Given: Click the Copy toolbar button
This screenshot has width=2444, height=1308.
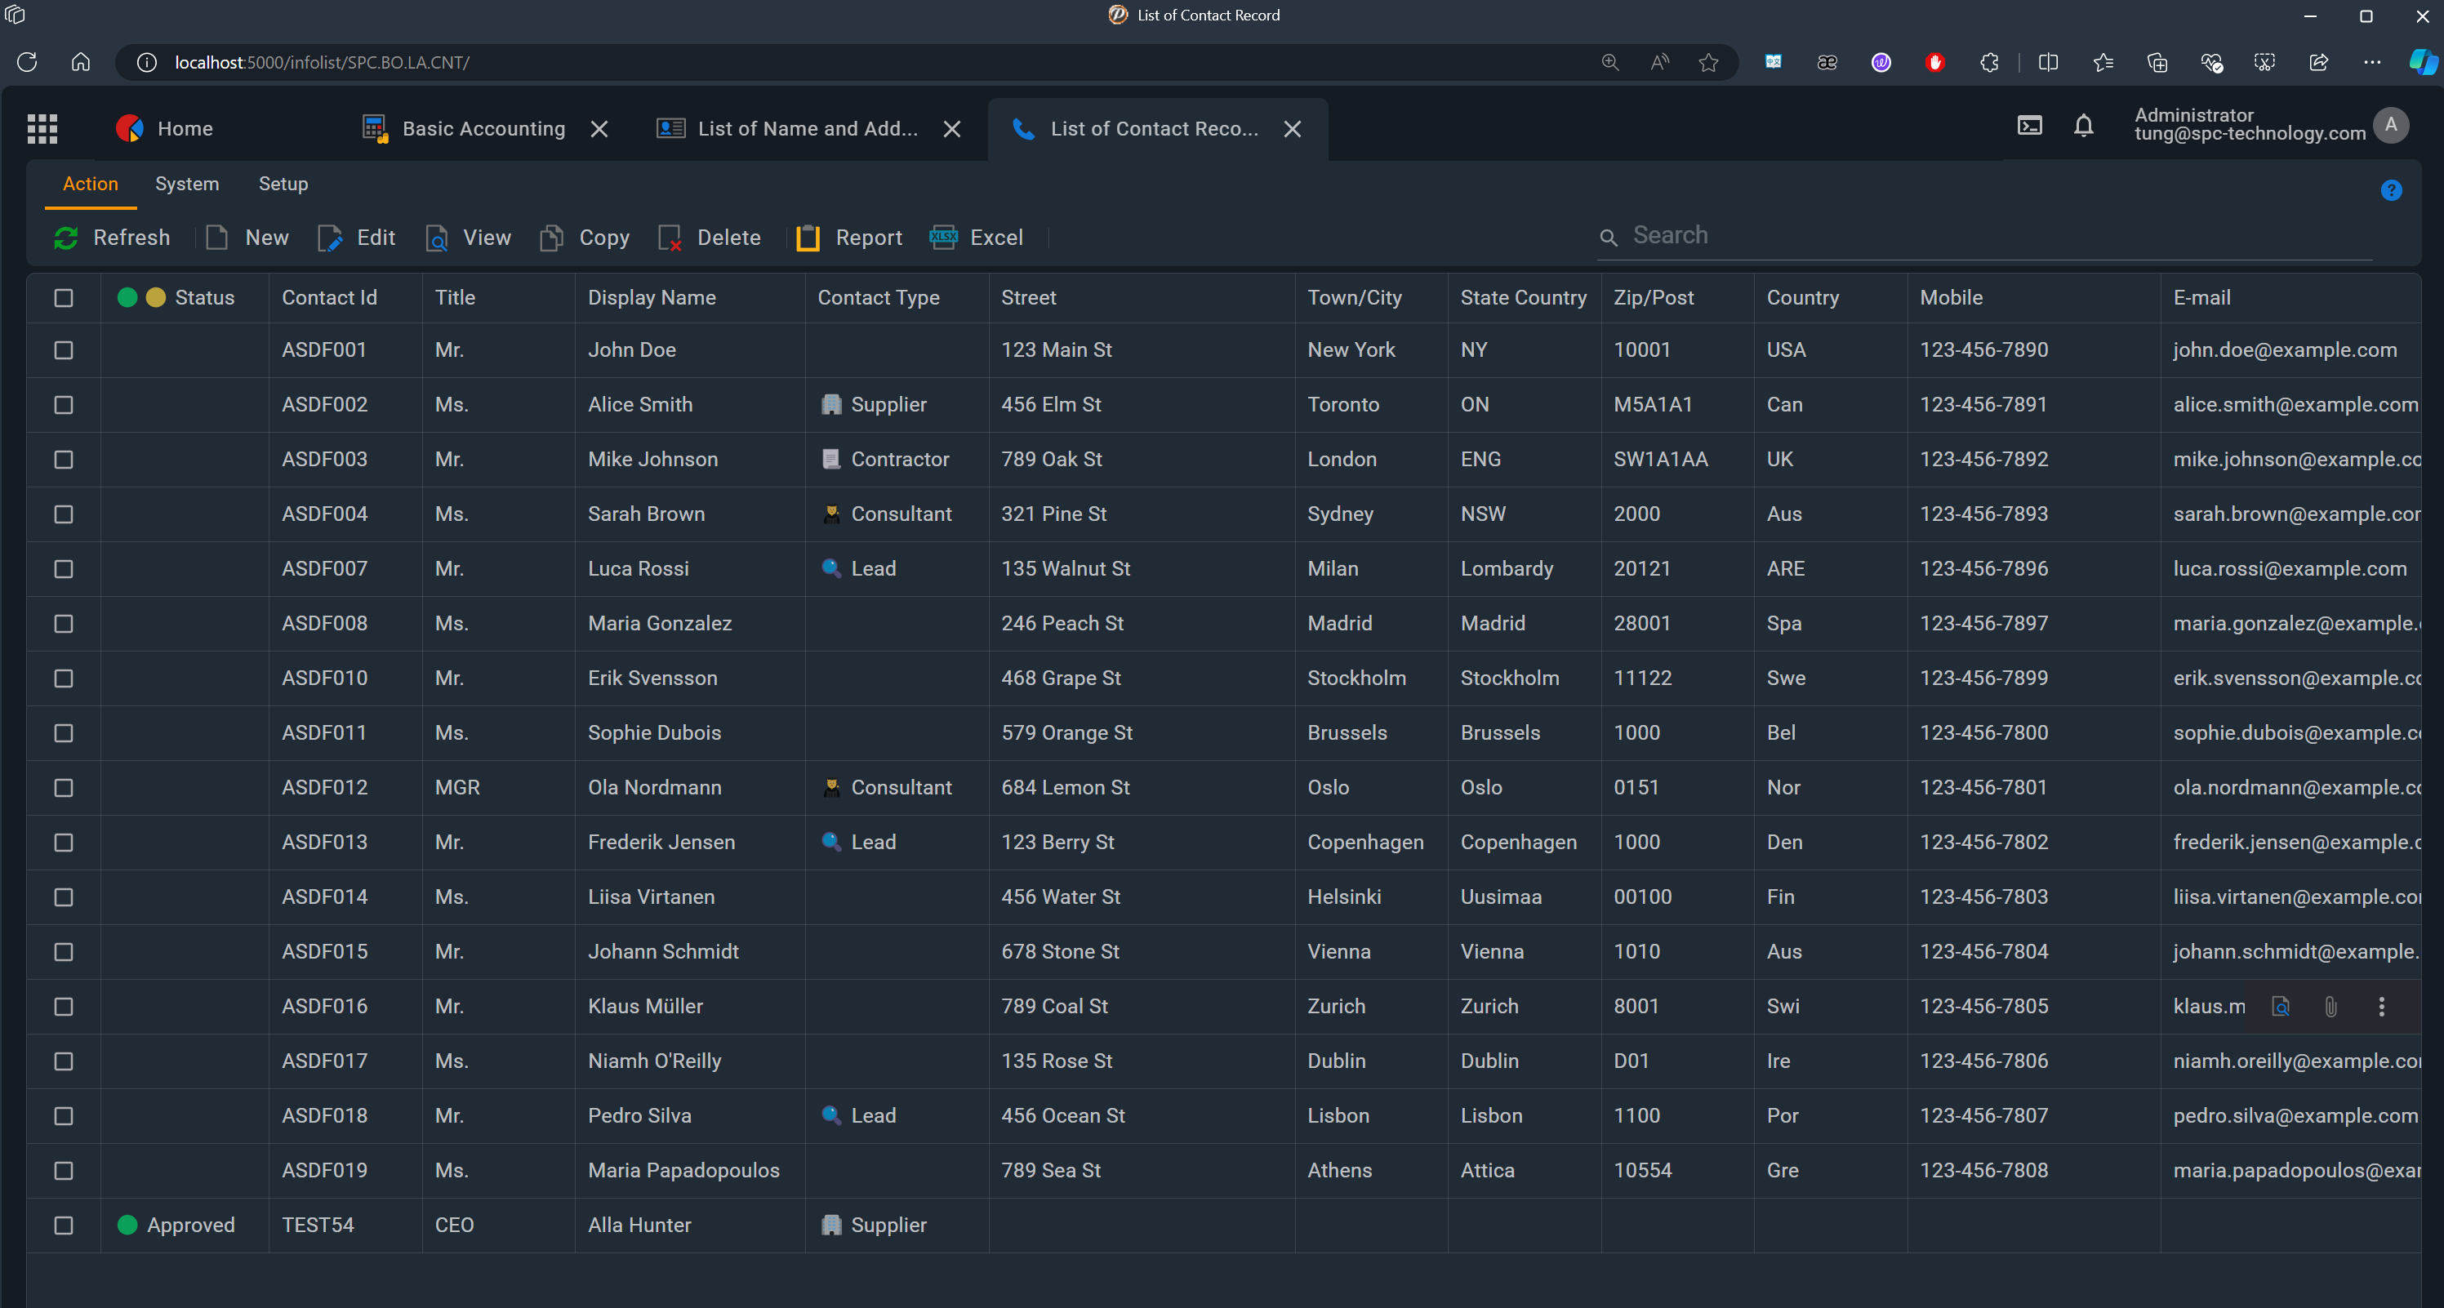Looking at the screenshot, I should [585, 238].
